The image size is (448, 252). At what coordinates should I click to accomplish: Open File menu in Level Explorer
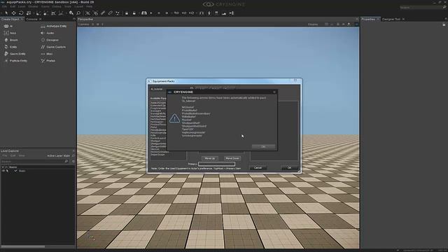tap(5, 155)
